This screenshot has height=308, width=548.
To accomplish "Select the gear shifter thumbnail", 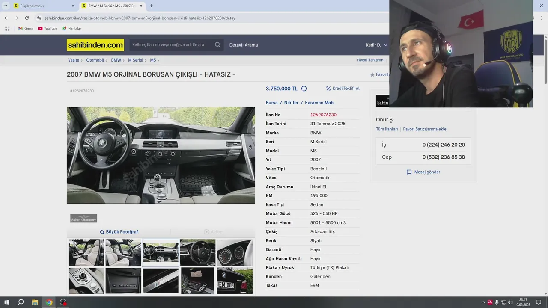I will pyautogui.click(x=86, y=281).
